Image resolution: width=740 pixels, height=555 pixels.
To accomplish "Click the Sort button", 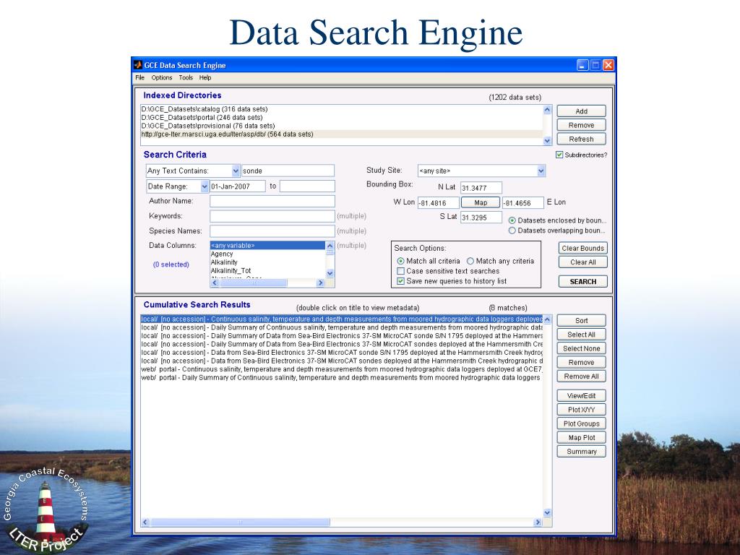I will point(581,321).
